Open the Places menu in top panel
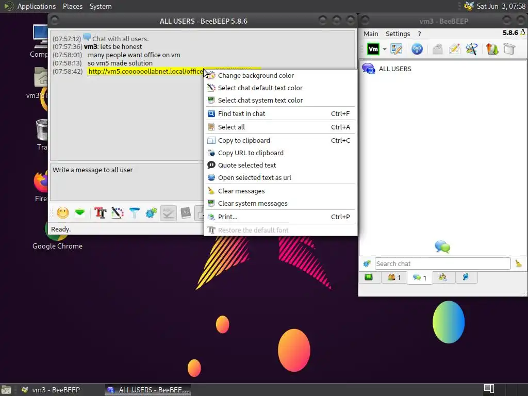The width and height of the screenshot is (528, 396). tap(72, 6)
